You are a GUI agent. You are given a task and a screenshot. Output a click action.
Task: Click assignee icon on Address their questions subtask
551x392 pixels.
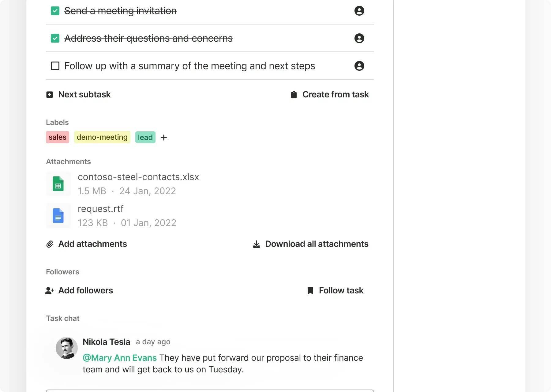pyautogui.click(x=359, y=38)
